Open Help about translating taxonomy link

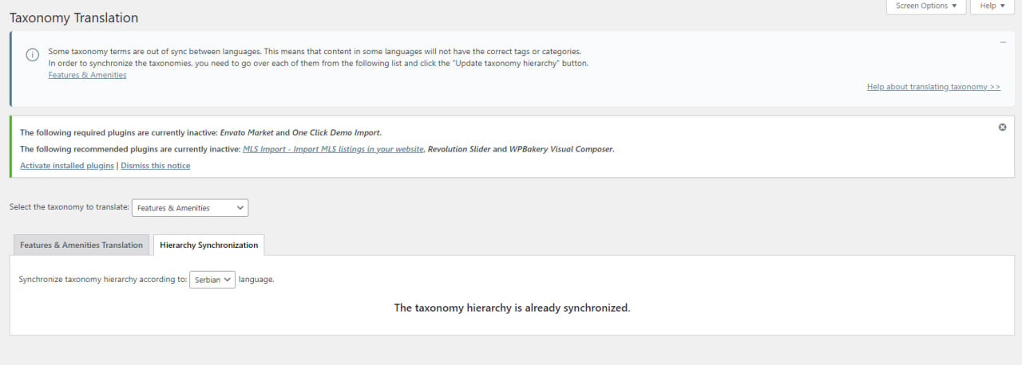pos(933,87)
